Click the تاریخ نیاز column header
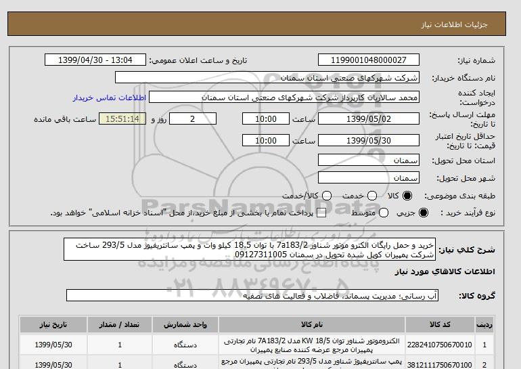This screenshot has width=521, height=369. (53, 325)
